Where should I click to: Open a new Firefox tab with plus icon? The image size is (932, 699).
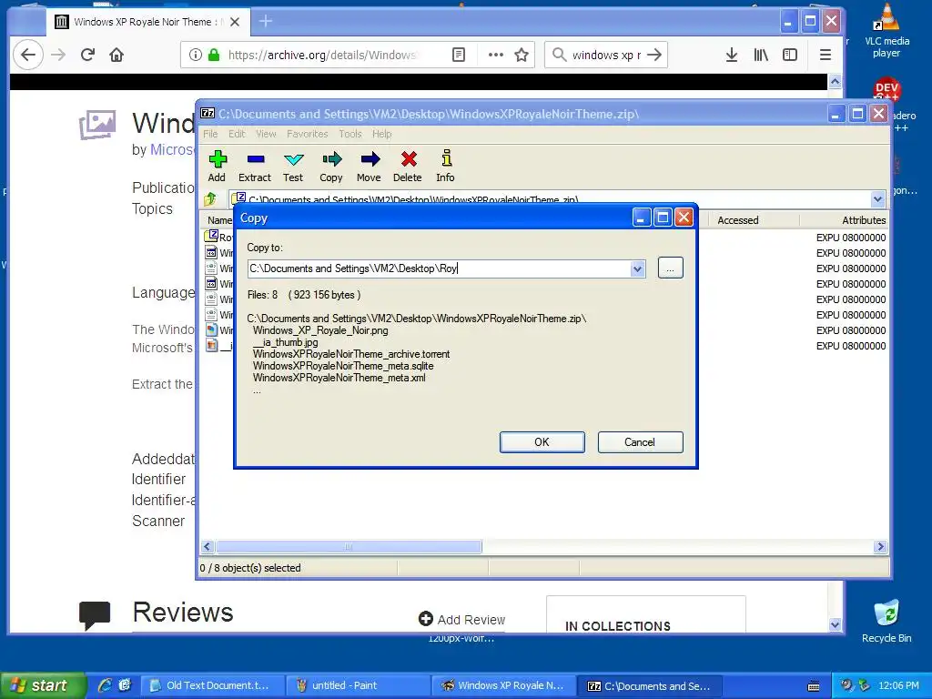pos(266,22)
